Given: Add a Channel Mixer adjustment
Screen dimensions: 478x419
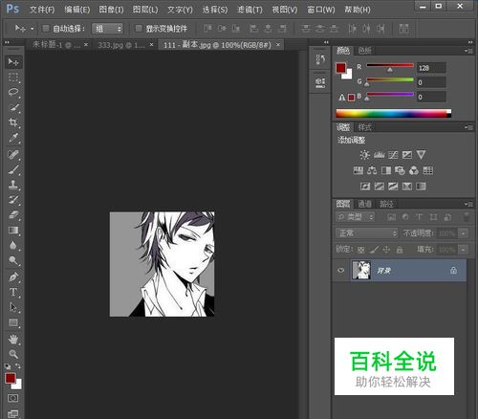Looking at the screenshot, I should click(x=414, y=170).
